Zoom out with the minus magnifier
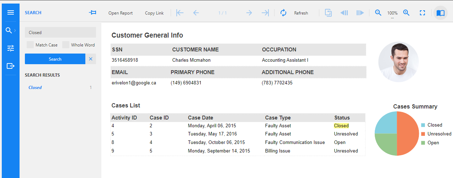 click(378, 13)
